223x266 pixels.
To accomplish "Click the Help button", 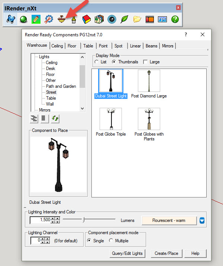I will (195, 253).
